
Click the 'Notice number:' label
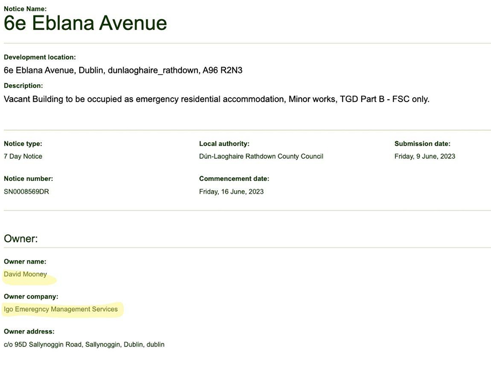tap(28, 179)
